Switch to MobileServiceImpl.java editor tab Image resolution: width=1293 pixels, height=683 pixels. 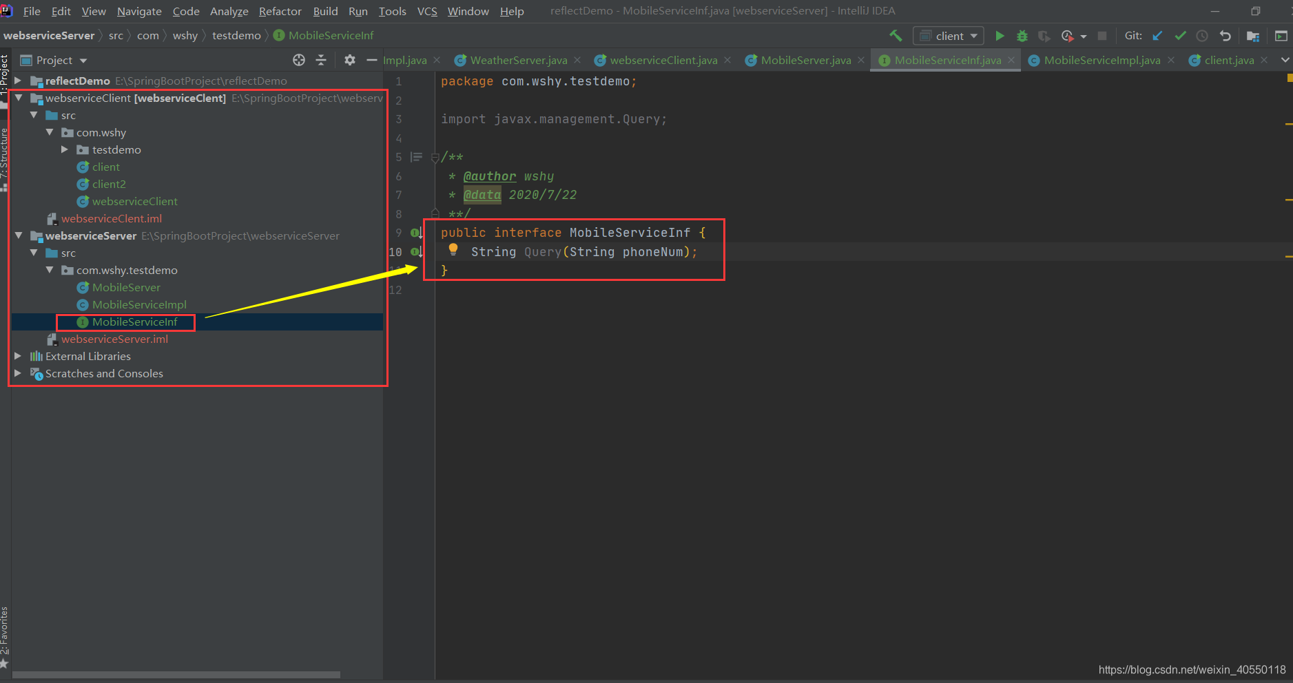click(1102, 60)
